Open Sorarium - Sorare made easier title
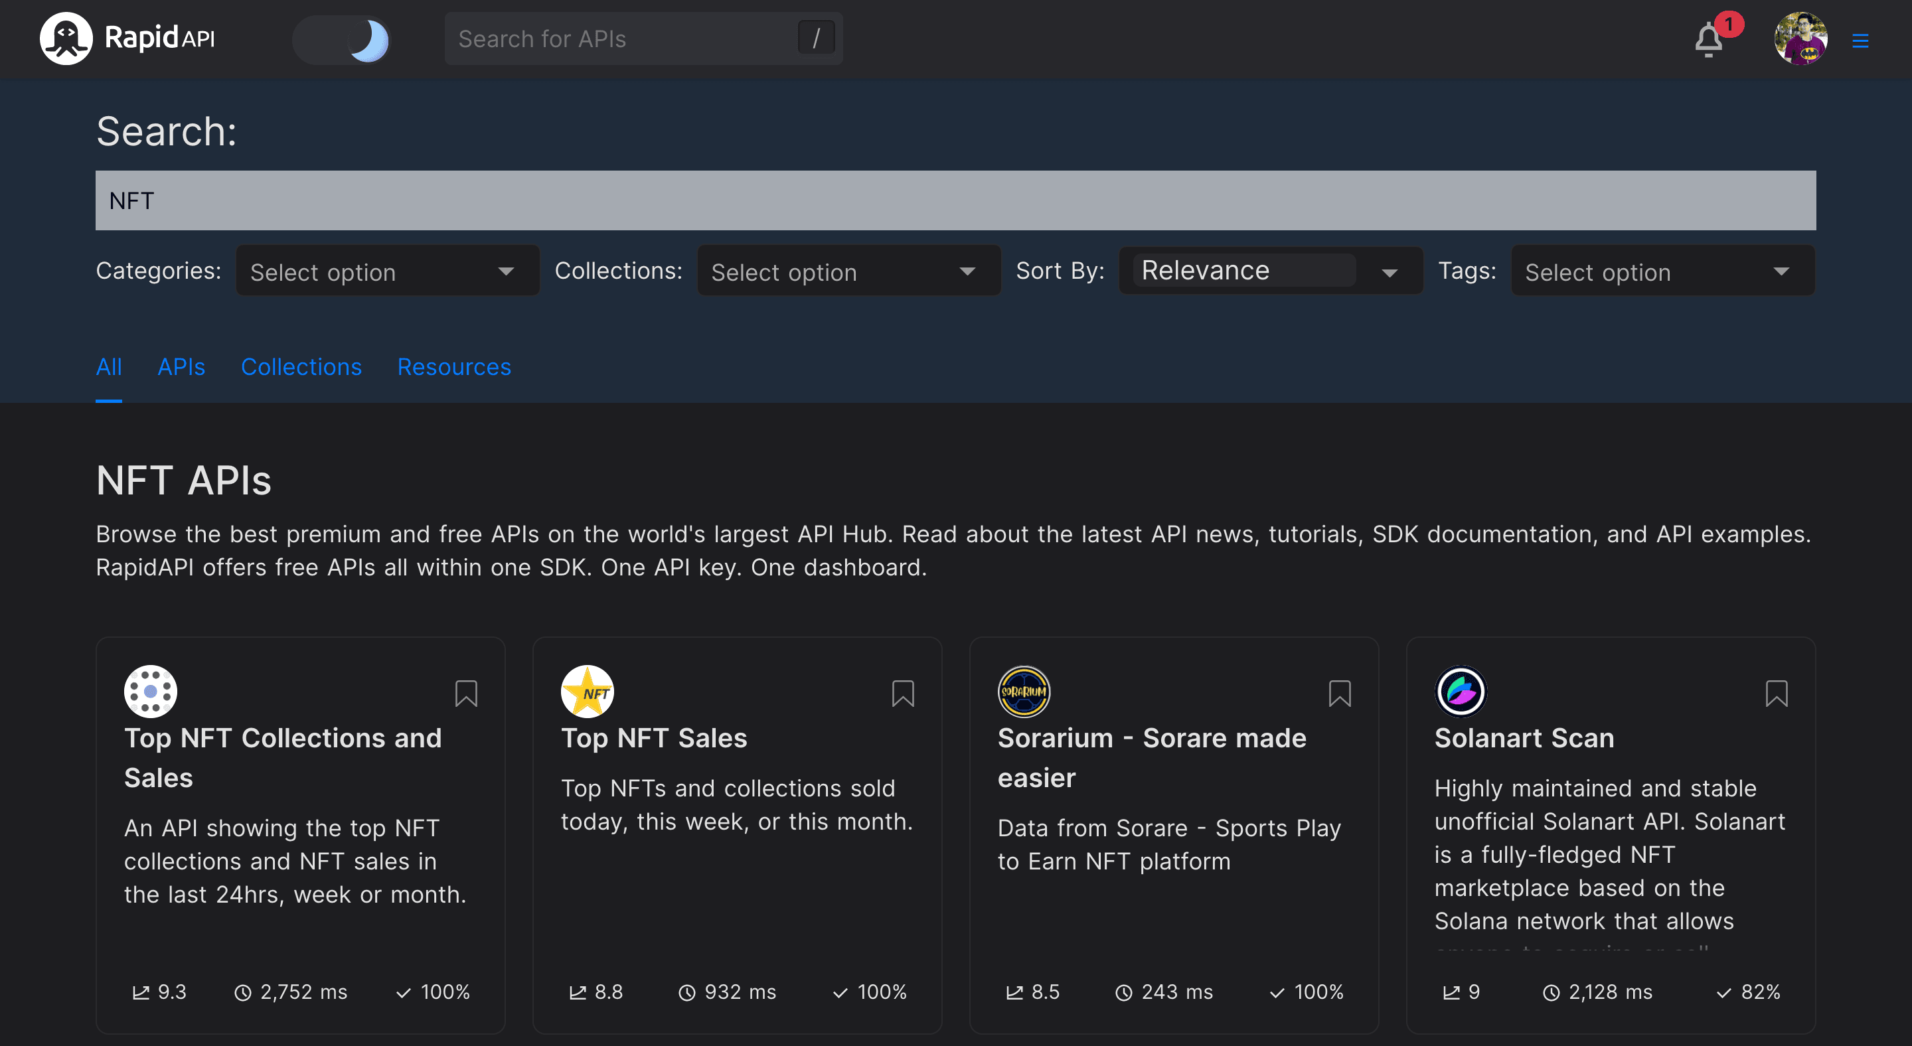Image resolution: width=1912 pixels, height=1046 pixels. point(1152,758)
